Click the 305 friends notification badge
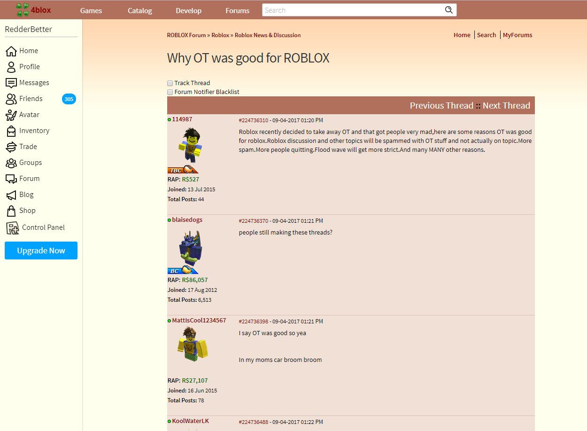587x431 pixels. [69, 99]
